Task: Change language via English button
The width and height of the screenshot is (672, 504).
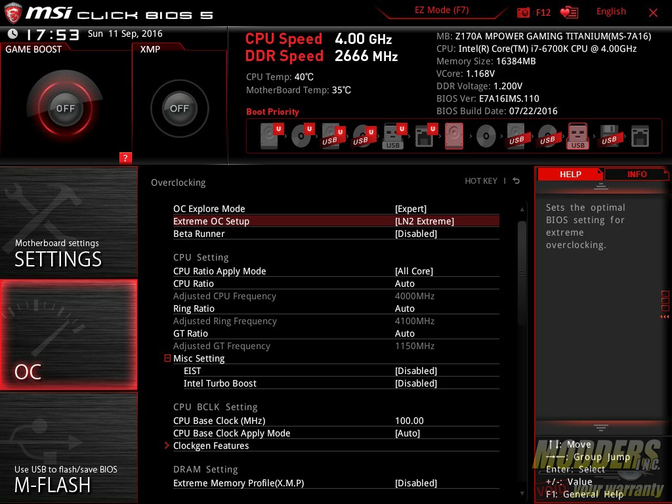Action: [611, 12]
